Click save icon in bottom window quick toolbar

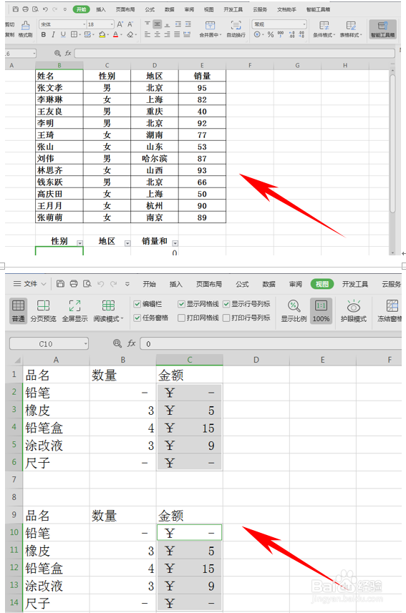pyautogui.click(x=60, y=284)
